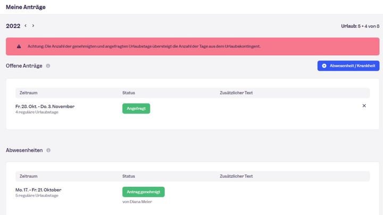This screenshot has height=215, width=383.
Task: Select the Fr. 28. Okt. - Do. 3. November entry
Action: coord(45,106)
